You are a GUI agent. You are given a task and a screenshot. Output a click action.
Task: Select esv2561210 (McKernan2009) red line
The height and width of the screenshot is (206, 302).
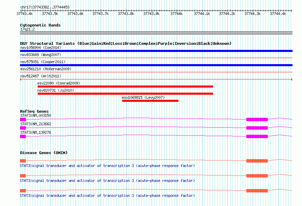pos(156,72)
